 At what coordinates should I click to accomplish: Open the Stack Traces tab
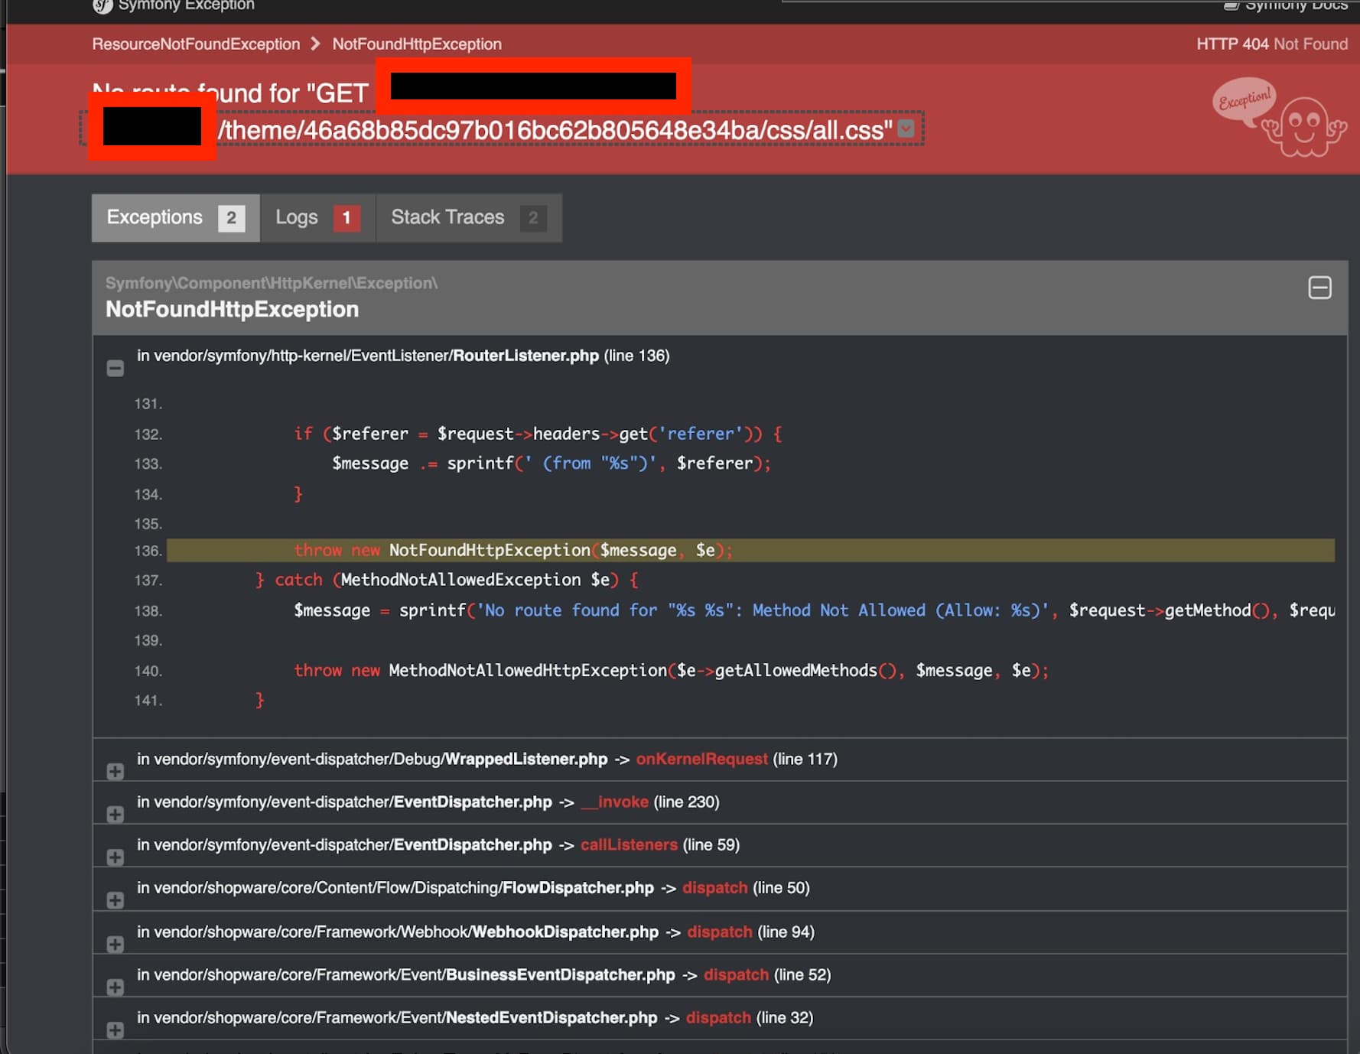(469, 218)
